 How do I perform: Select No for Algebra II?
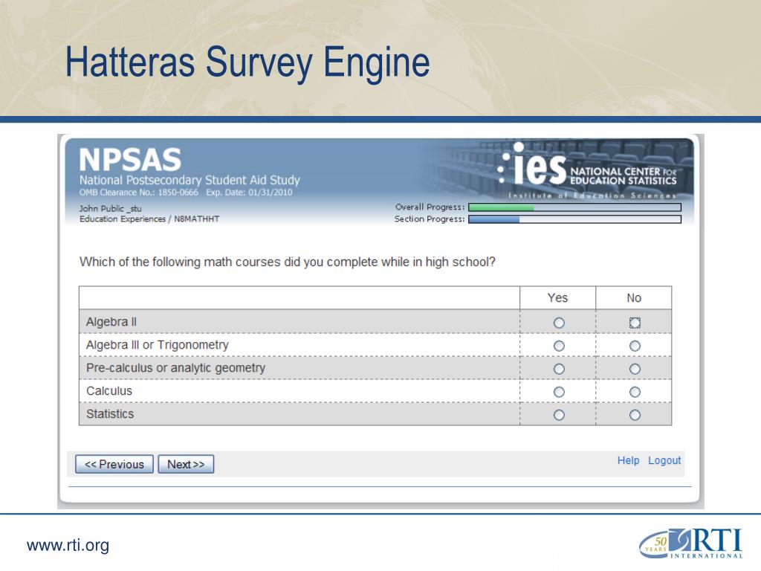[x=635, y=323]
